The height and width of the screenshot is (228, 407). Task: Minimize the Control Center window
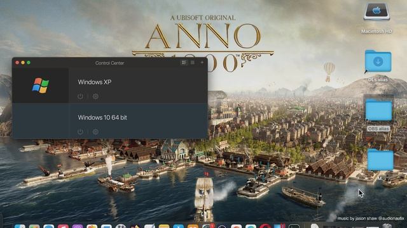click(x=23, y=63)
